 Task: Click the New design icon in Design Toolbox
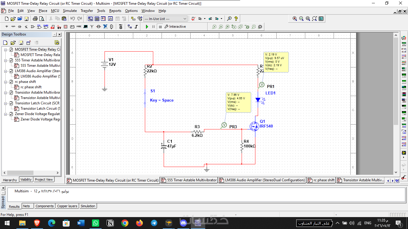tap(5, 43)
